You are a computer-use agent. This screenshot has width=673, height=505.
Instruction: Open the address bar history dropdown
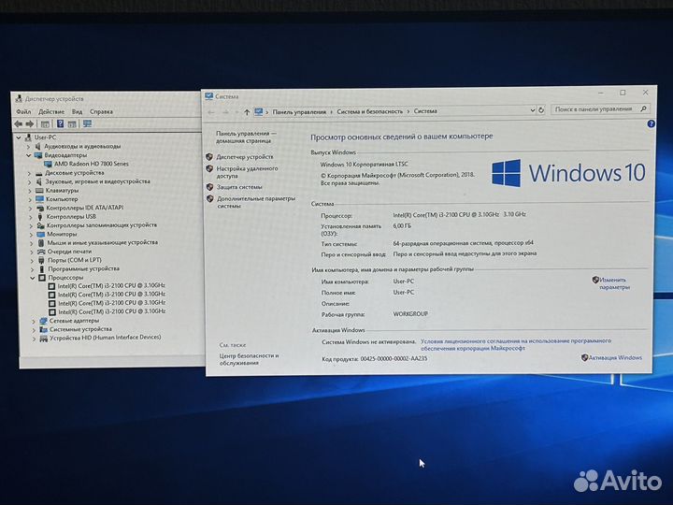coord(533,110)
